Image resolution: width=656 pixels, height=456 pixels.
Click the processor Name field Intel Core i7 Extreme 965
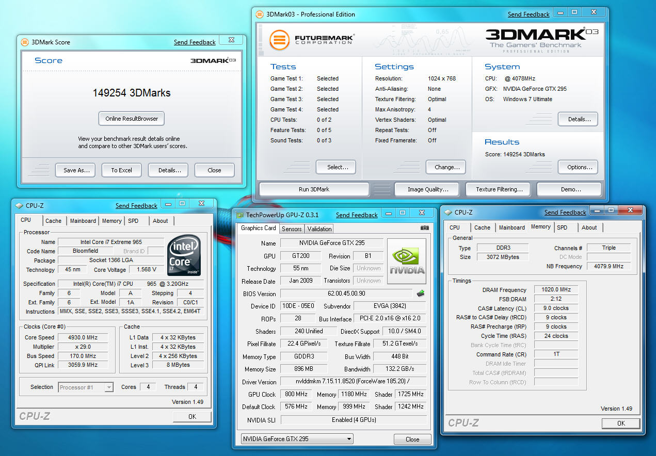pos(111,242)
